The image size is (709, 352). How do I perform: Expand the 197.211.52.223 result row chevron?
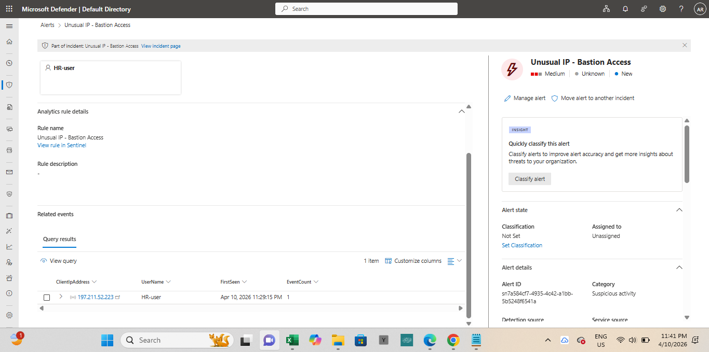pos(61,297)
